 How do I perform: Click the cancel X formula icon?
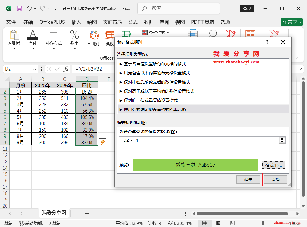(49, 69)
